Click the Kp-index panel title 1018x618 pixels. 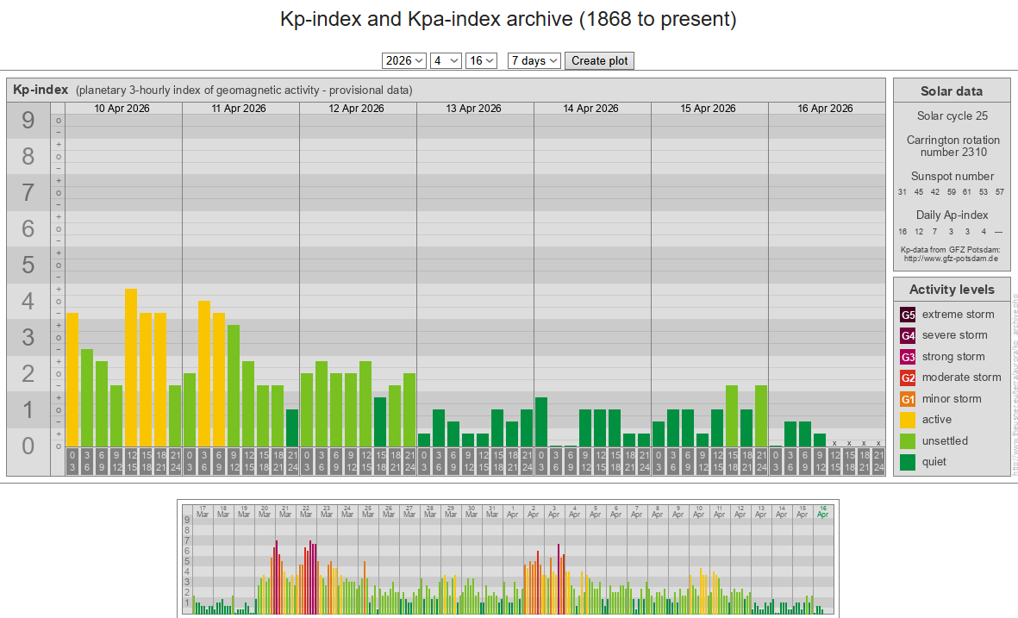click(41, 90)
